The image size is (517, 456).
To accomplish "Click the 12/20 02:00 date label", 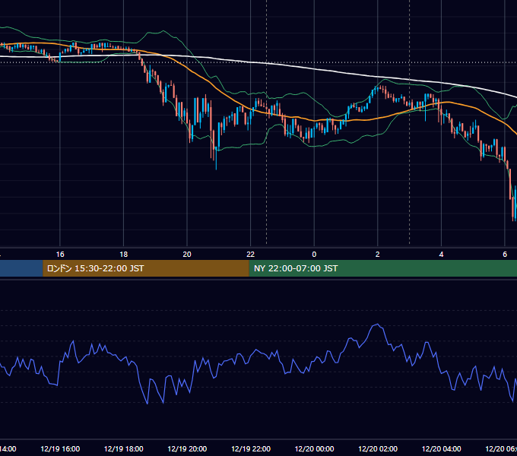I will pyautogui.click(x=378, y=448).
